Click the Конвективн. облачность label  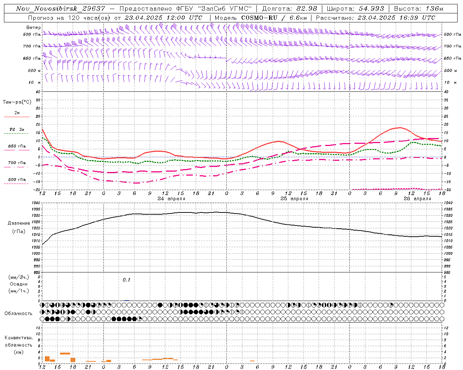click(18, 345)
